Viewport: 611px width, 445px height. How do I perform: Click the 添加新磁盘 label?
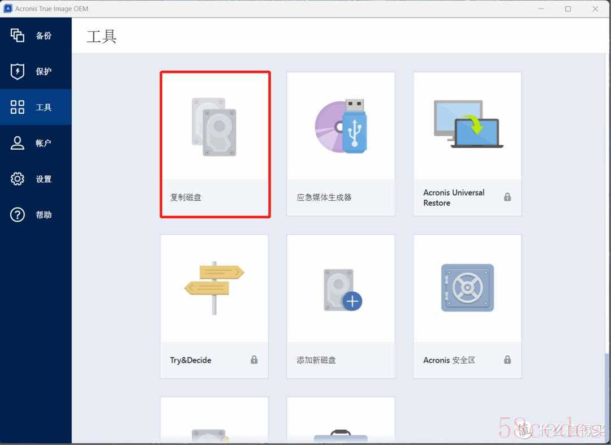pos(316,360)
